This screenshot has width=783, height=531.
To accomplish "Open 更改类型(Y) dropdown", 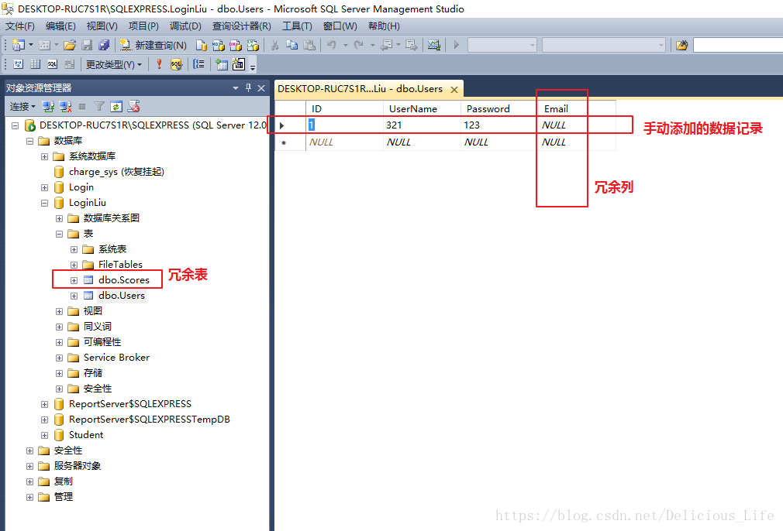I will pyautogui.click(x=114, y=64).
